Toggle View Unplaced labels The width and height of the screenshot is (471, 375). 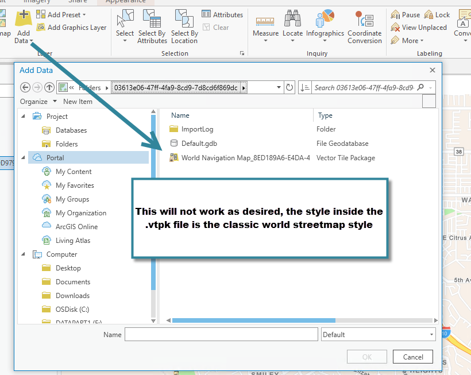pos(419,27)
